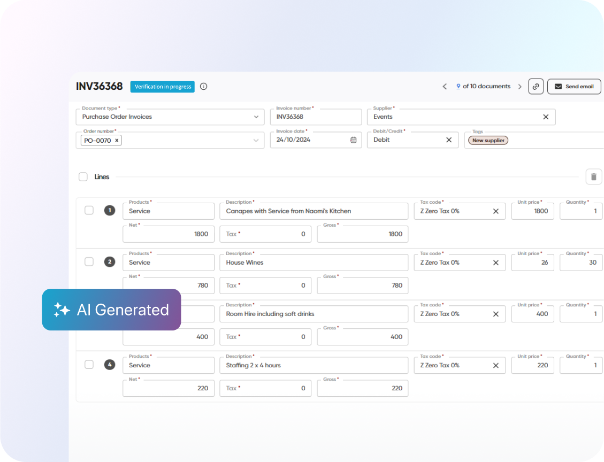Click the trash icon in the Lines header
Screen dimensions: 604x462
594,176
